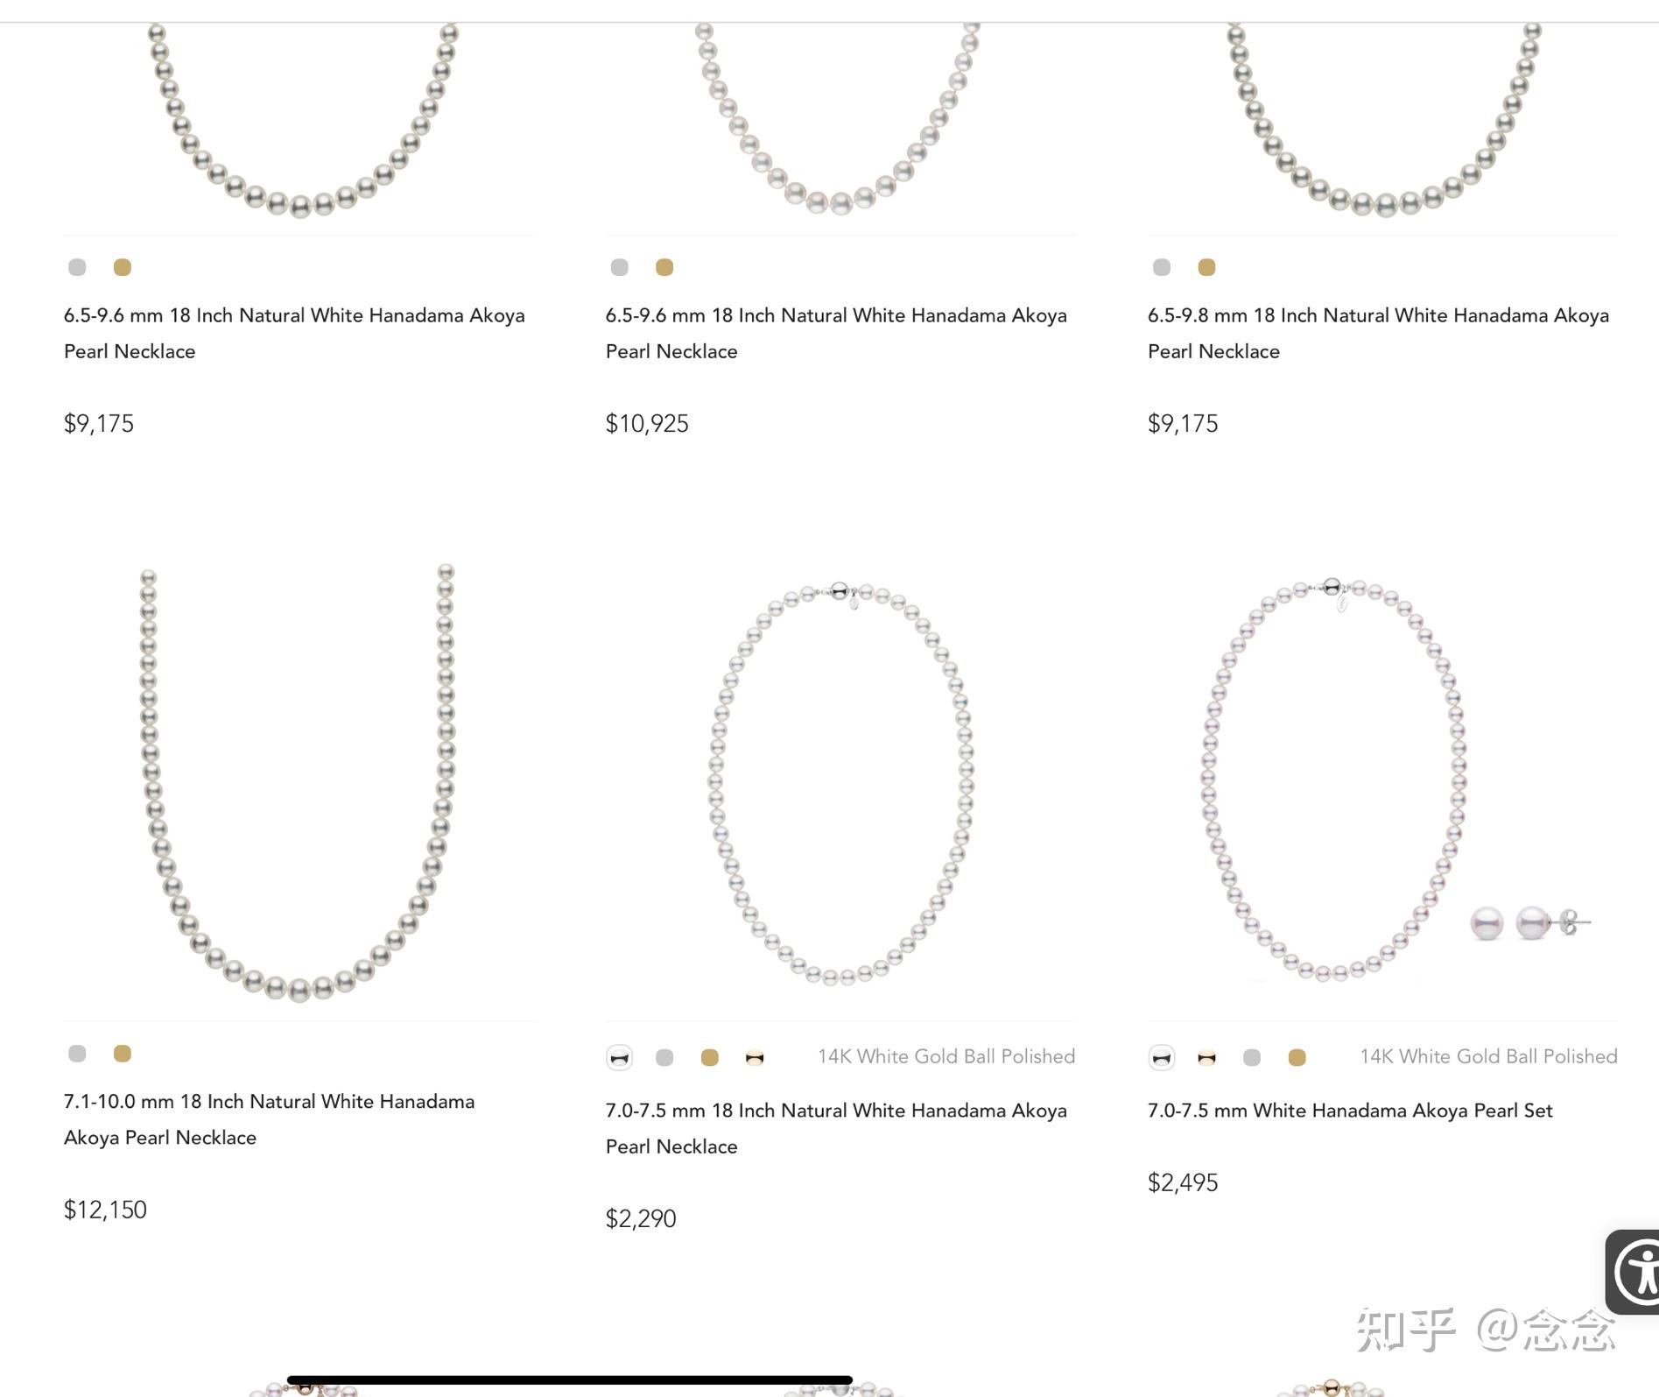1659x1397 pixels.
Task: Open 7.0-7.5 mm 18 Inch necklace title
Action: point(836,1128)
